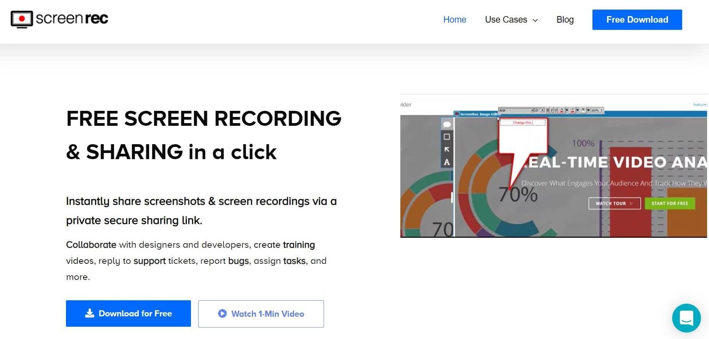Toggle underline in editor toolbar
The width and height of the screenshot is (709, 339).
coord(556,110)
